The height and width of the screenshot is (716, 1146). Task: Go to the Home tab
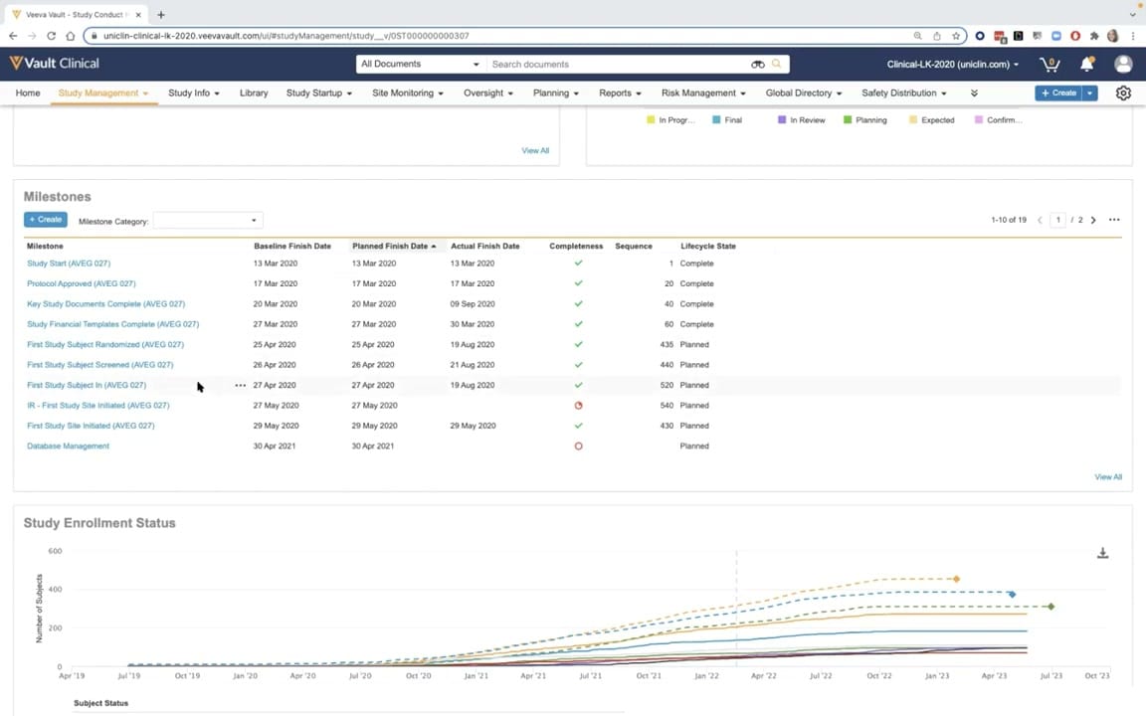coord(28,93)
